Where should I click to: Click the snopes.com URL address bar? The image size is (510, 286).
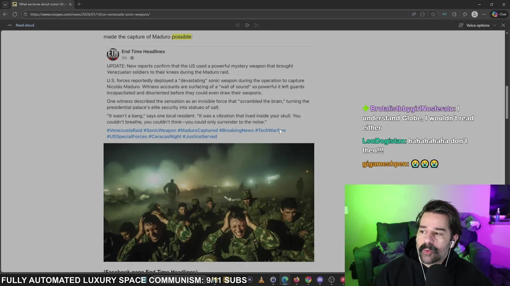[x=215, y=14]
